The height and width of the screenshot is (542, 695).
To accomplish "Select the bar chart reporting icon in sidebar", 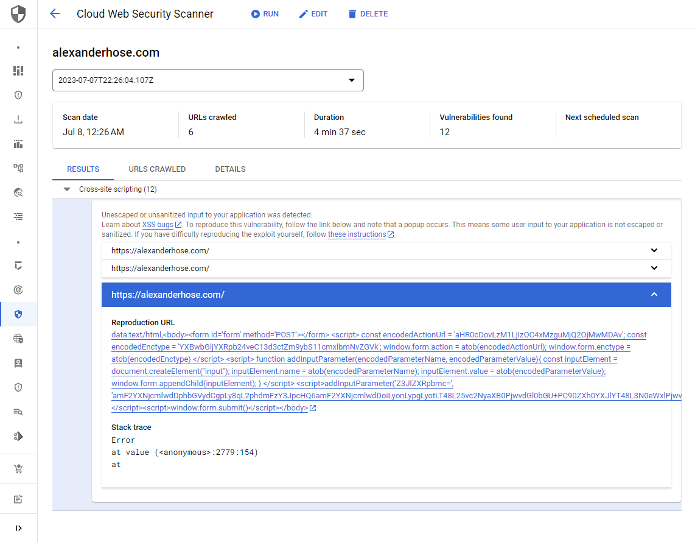I will point(18,144).
